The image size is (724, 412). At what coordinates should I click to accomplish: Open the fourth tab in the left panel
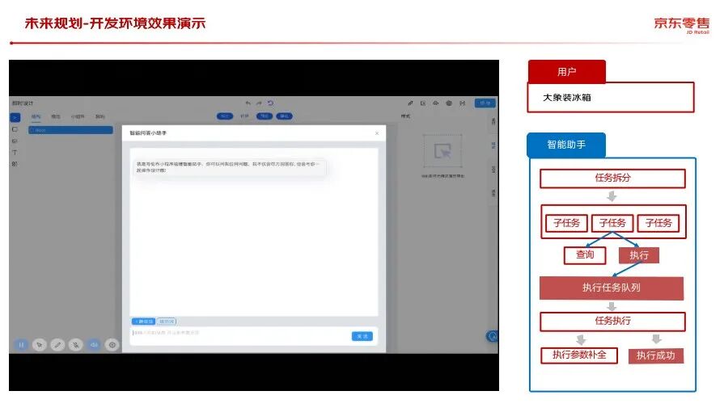coord(99,116)
